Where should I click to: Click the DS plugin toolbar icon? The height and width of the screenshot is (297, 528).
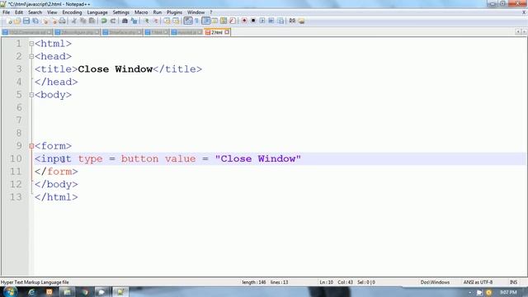pyautogui.click(x=292, y=21)
